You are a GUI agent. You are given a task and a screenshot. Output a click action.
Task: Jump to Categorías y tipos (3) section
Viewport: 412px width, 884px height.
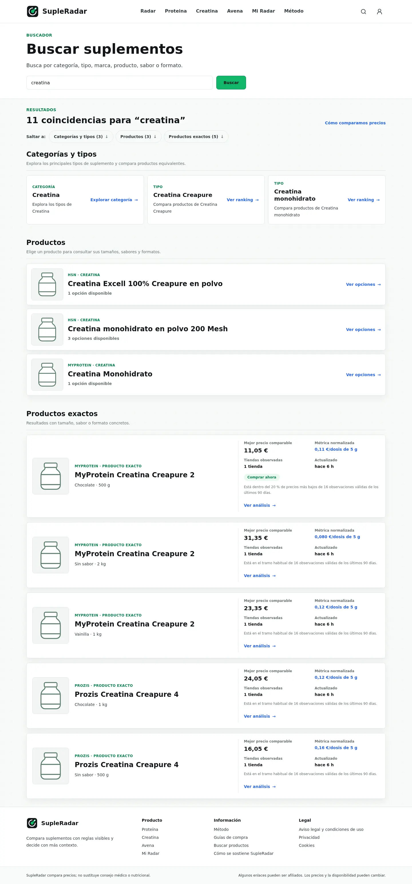coord(81,137)
